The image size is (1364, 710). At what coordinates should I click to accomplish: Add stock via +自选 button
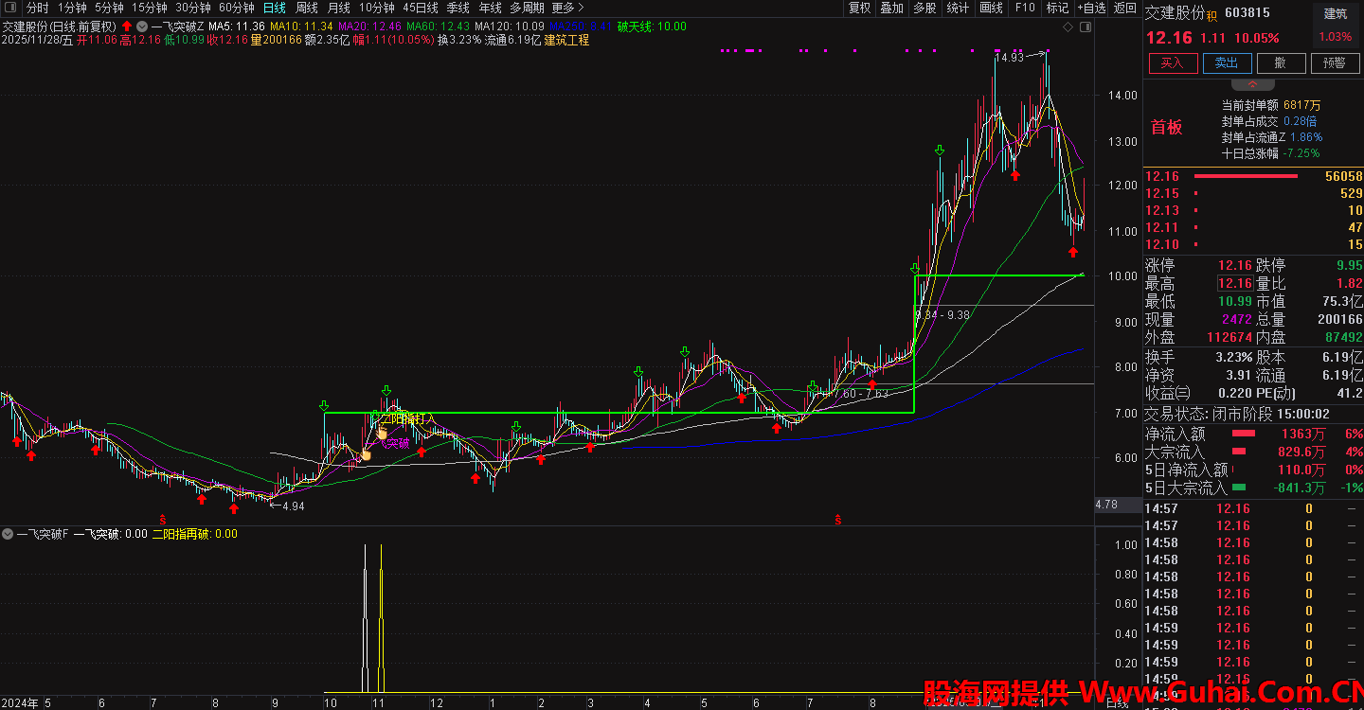(x=1091, y=8)
